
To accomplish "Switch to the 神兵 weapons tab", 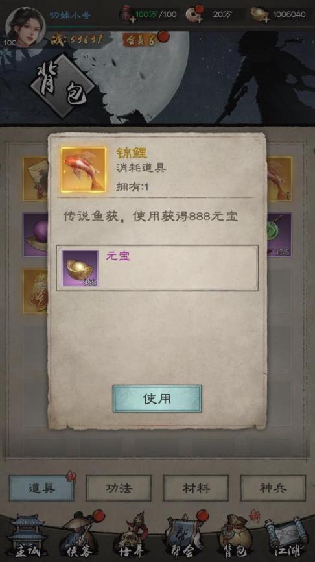I will (273, 488).
